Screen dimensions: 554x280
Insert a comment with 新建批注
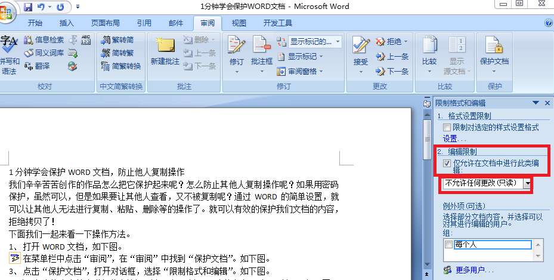tap(165, 52)
